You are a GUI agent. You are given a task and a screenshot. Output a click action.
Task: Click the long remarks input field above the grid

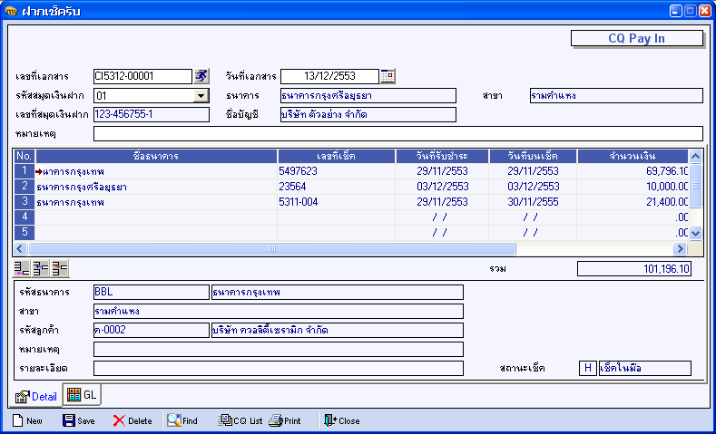click(397, 133)
